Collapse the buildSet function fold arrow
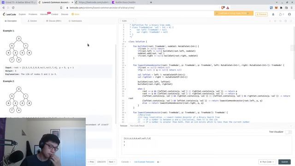The image size is (295, 166). 125,46
